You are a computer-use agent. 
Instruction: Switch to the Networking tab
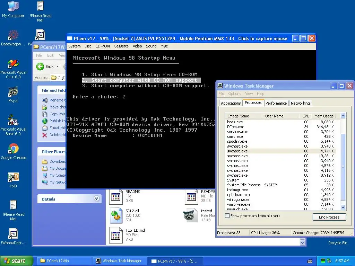300,103
